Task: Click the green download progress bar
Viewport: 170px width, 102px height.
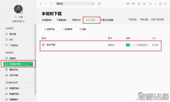Action: tap(138, 45)
